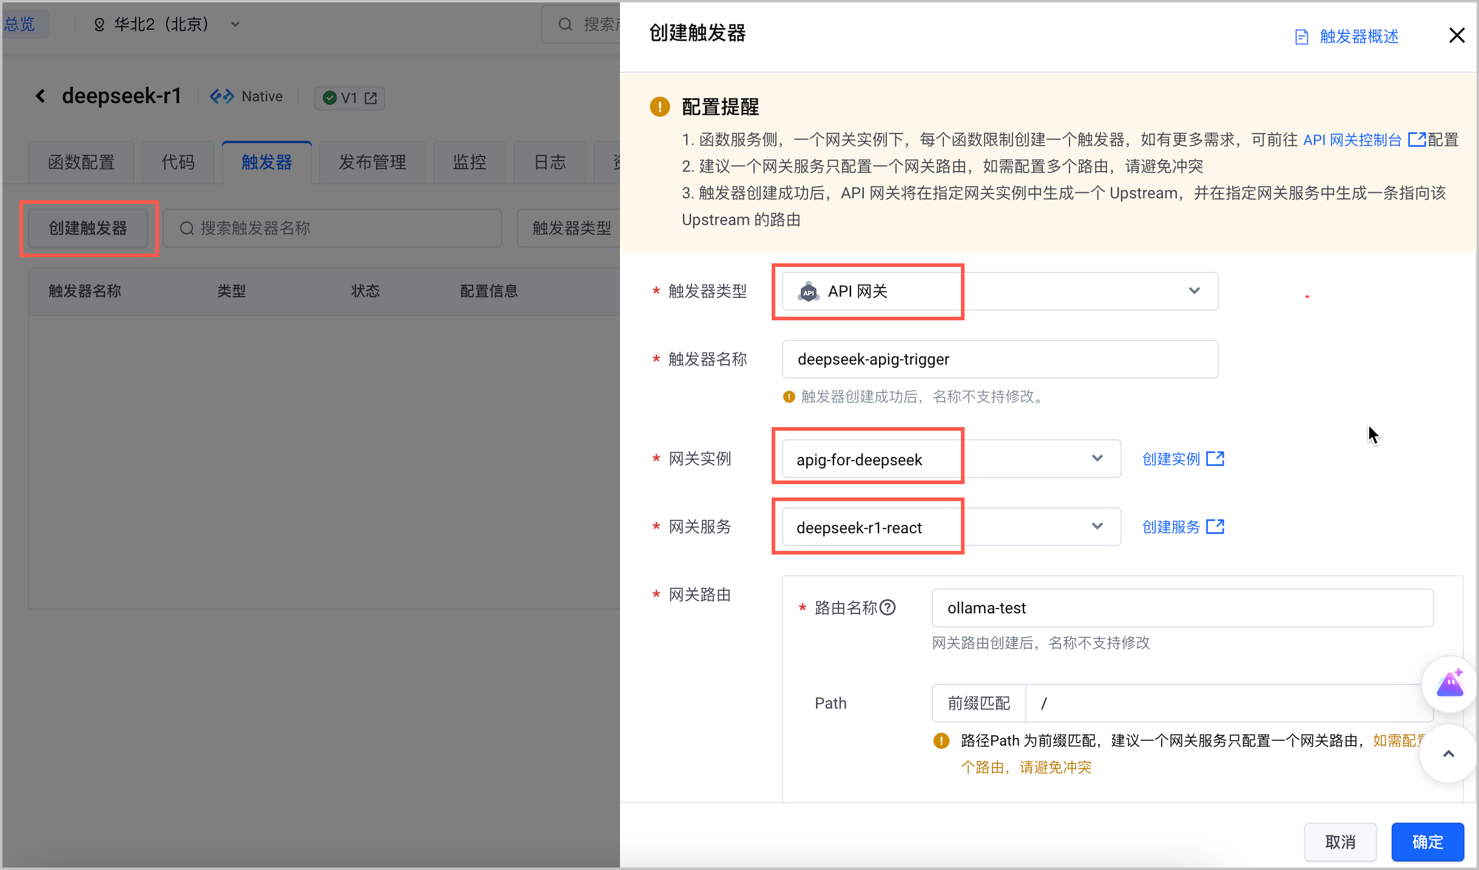The image size is (1479, 870).
Task: Click the green check icon in the V1 badge
Action: [329, 98]
